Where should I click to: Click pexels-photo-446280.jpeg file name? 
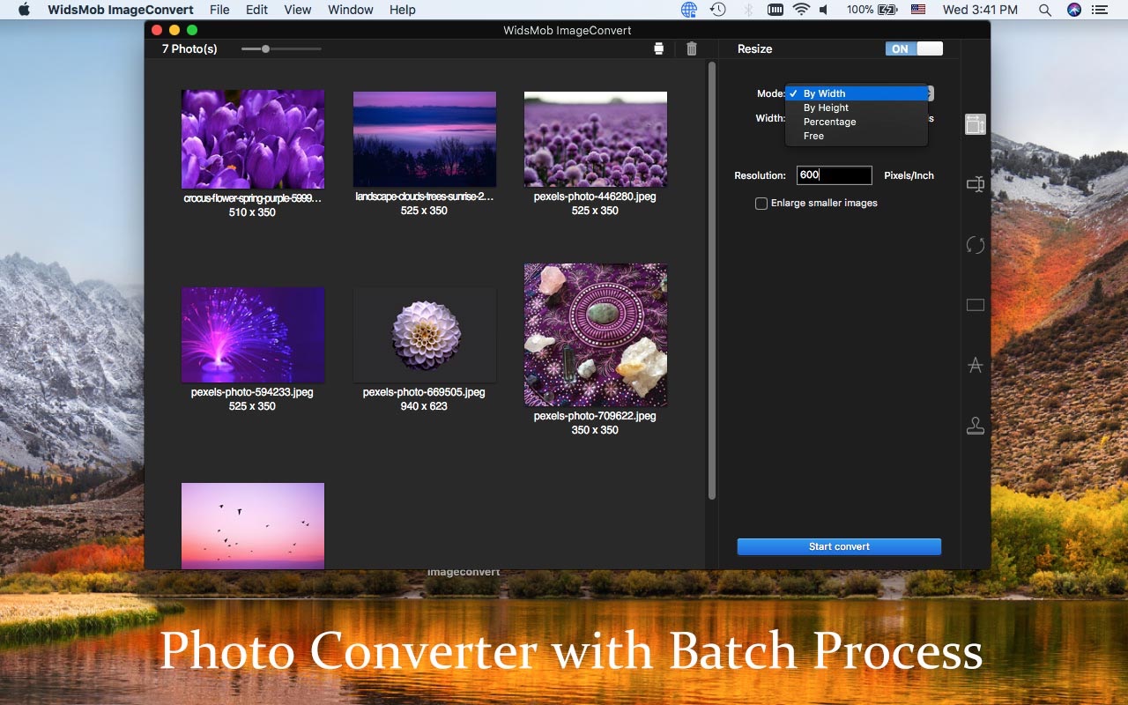595,197
